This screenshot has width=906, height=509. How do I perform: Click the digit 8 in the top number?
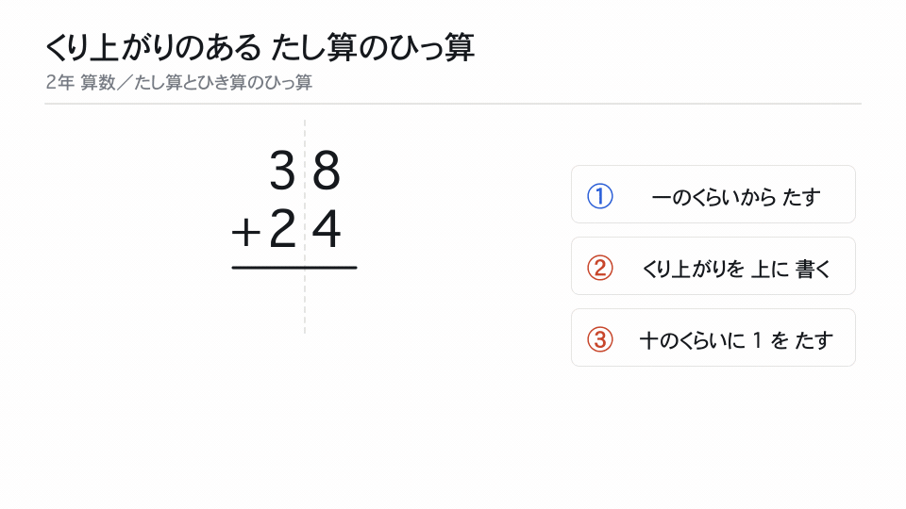click(327, 171)
